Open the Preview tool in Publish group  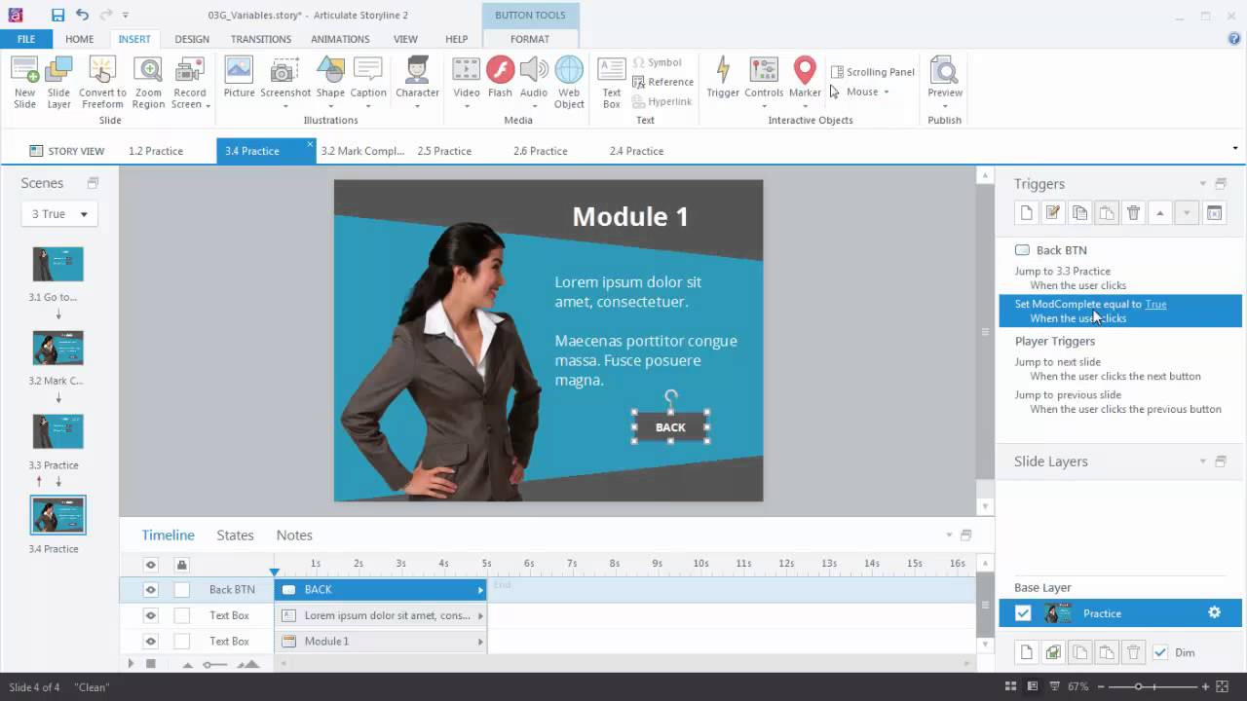pos(943,78)
